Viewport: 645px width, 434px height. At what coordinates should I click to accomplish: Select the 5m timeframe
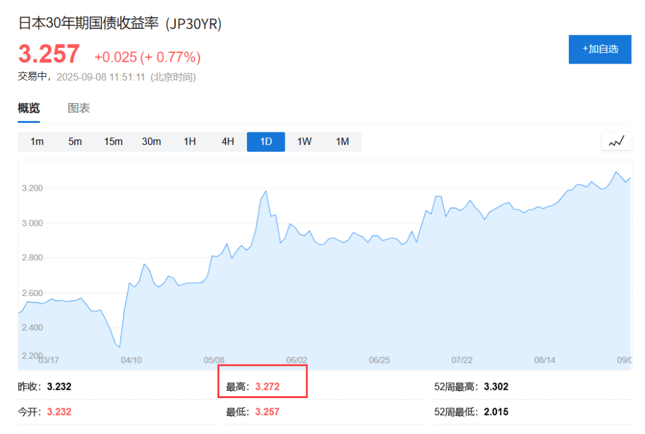coord(75,142)
